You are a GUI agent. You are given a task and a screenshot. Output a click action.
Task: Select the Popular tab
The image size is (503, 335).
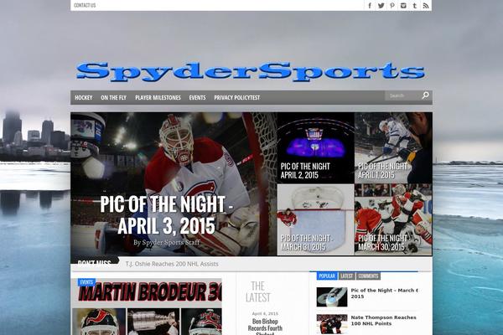point(327,276)
